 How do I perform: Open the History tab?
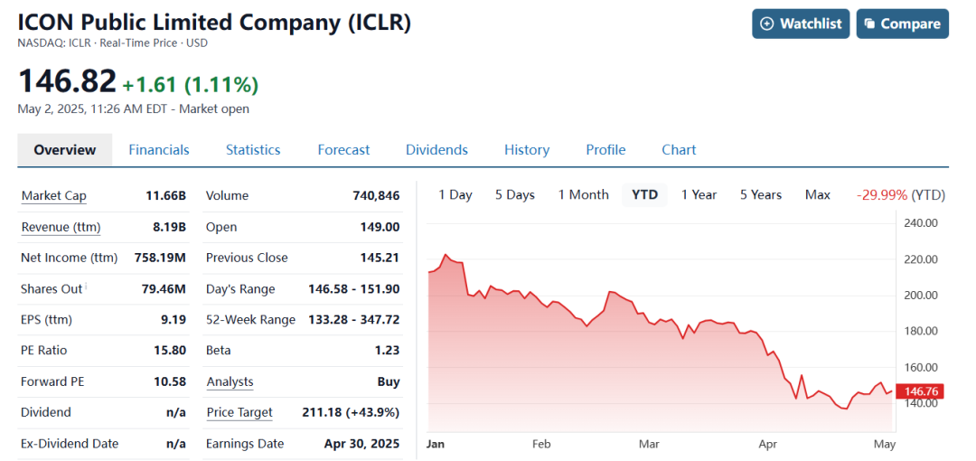[527, 150]
